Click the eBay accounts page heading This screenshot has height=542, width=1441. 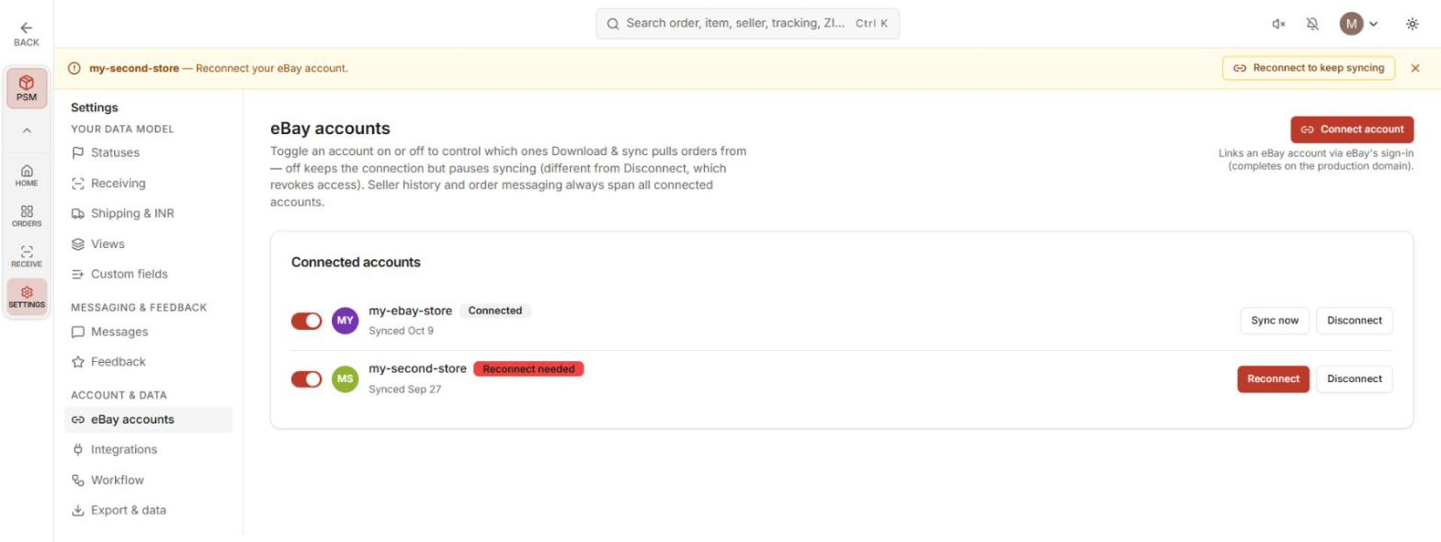(330, 129)
